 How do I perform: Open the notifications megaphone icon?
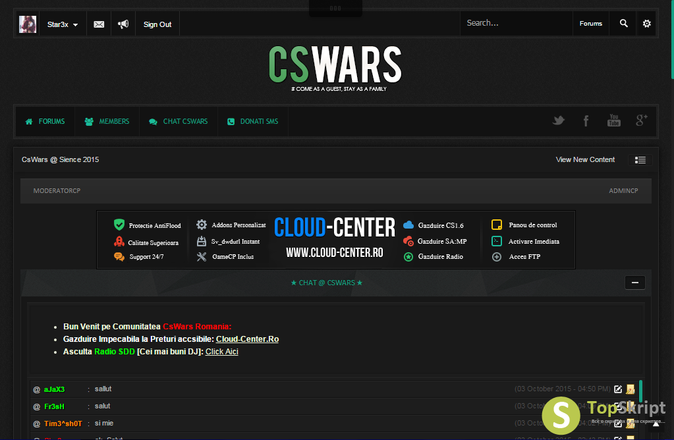pos(123,24)
